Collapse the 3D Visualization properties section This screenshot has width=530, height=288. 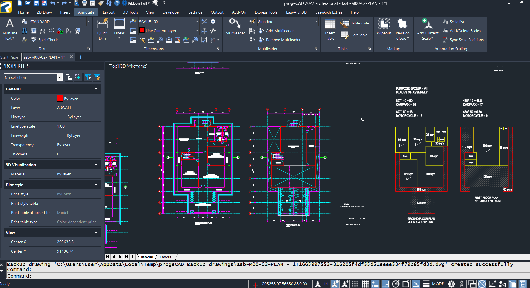(x=96, y=165)
